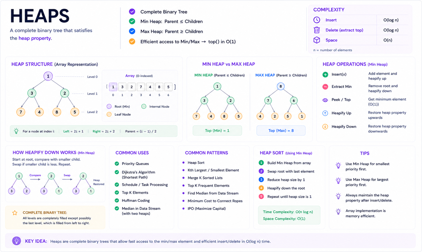Click step 2 circle beside Swap root with last element
The image size is (422, 252).
[x=261, y=171]
